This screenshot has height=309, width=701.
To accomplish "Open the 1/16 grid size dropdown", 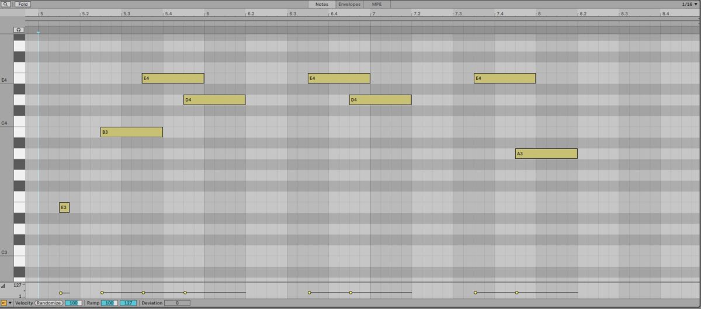I will coord(689,4).
